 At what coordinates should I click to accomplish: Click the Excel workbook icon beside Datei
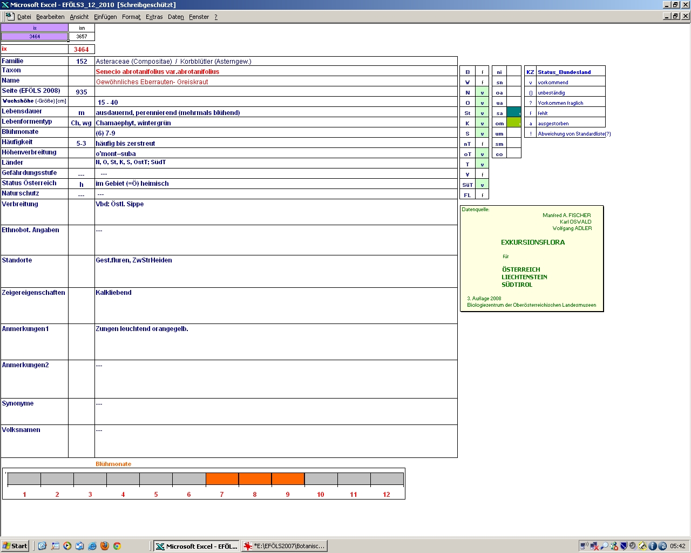click(10, 16)
